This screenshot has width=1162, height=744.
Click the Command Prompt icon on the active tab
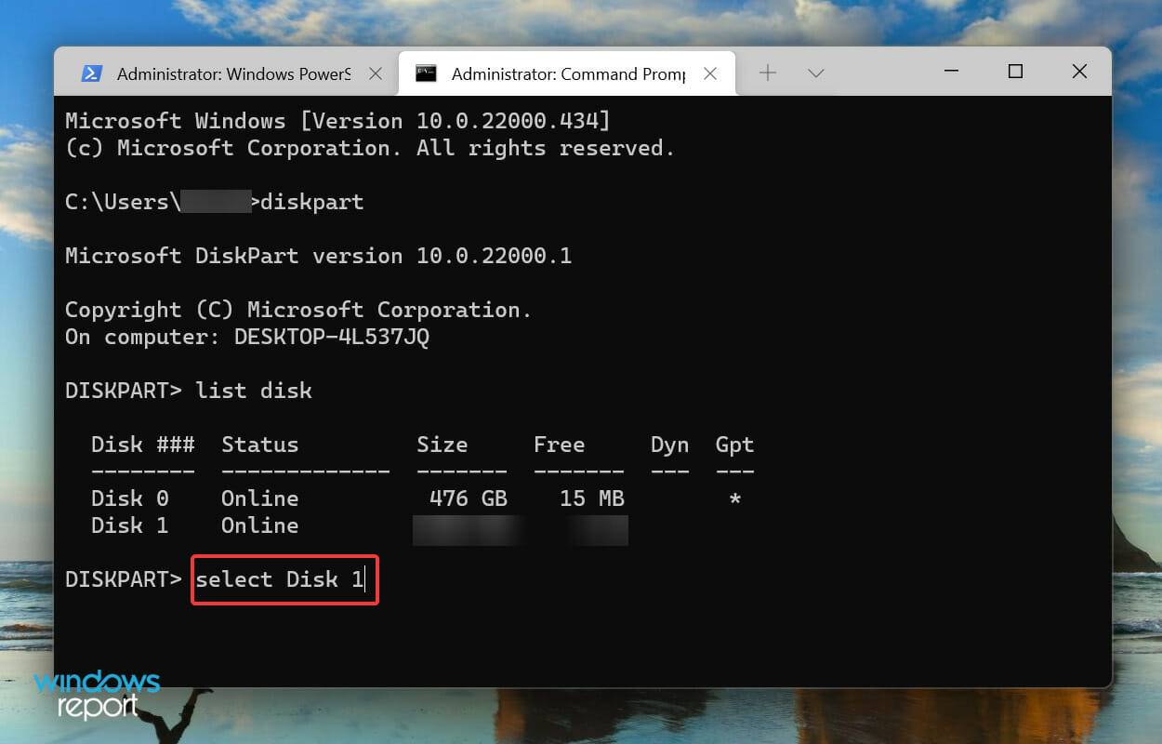[x=428, y=72]
